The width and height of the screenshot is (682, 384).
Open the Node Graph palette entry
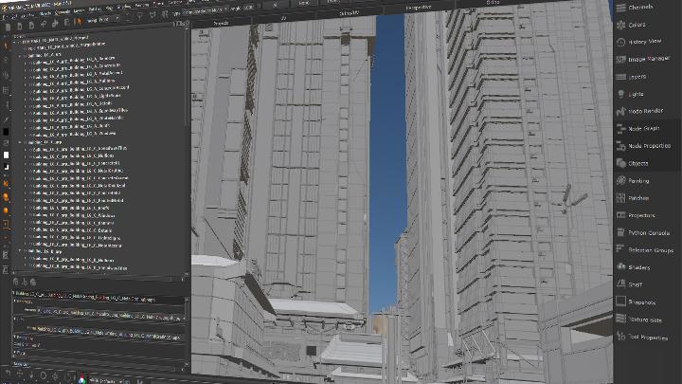644,128
